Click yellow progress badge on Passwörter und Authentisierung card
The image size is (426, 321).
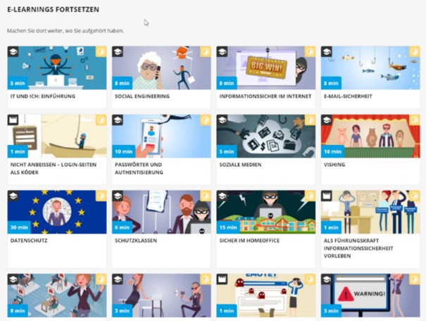click(x=206, y=120)
